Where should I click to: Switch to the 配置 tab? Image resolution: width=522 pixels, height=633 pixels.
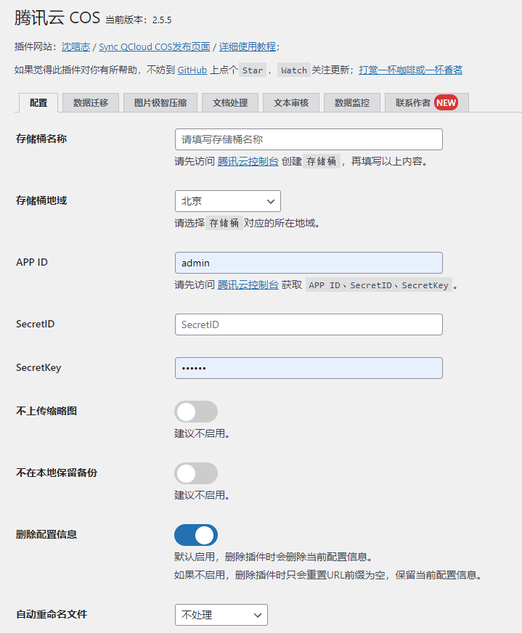(x=38, y=103)
